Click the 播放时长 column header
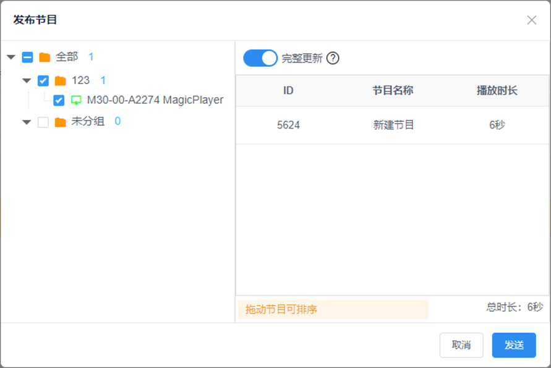Image resolution: width=551 pixels, height=368 pixels. pos(497,91)
